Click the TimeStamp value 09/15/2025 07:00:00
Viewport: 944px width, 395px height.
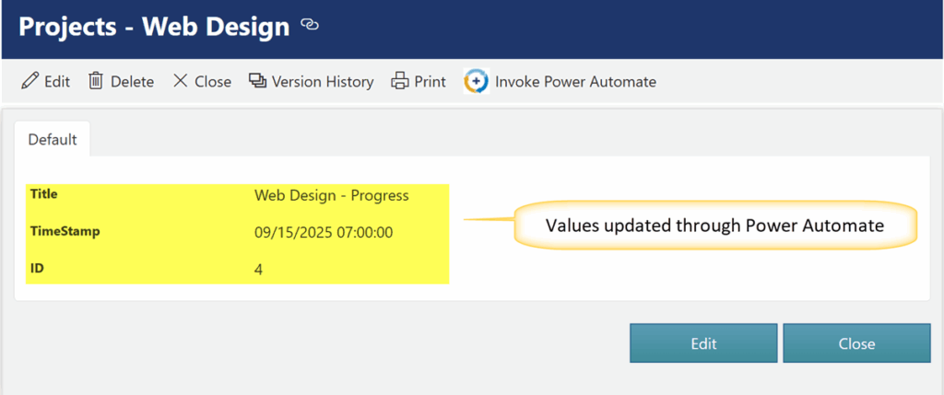(324, 232)
